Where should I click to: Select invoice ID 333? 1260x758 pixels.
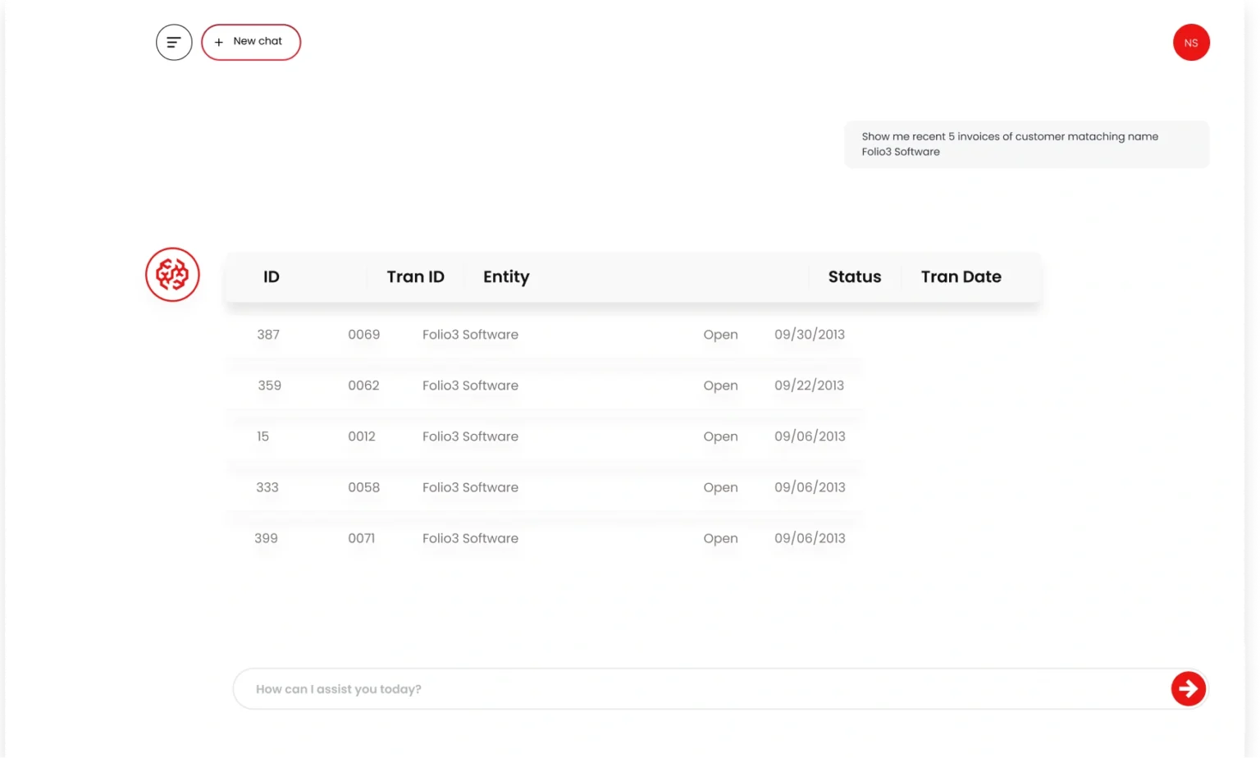tap(267, 487)
